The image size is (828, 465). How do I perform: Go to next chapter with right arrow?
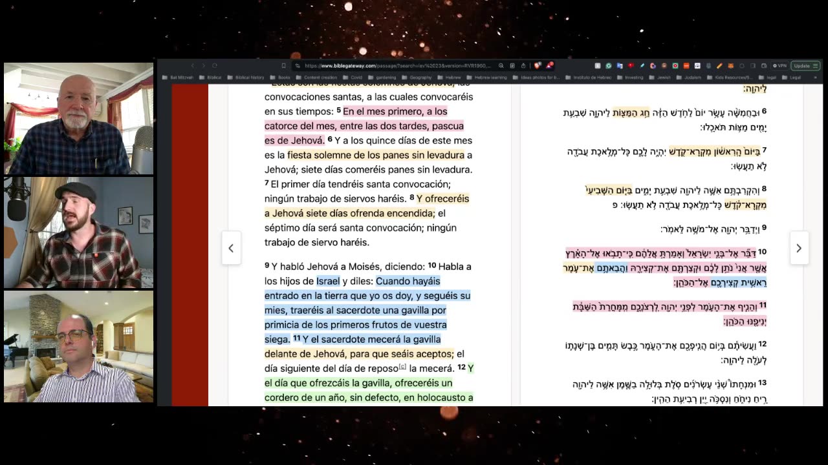pos(799,248)
